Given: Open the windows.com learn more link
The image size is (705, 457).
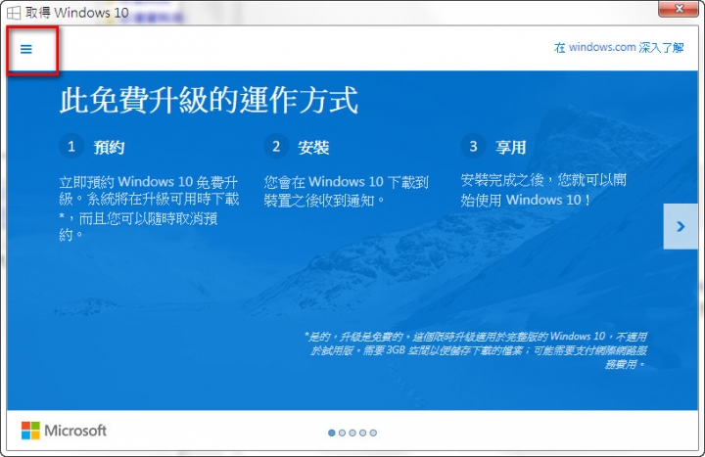Looking at the screenshot, I should click(619, 47).
